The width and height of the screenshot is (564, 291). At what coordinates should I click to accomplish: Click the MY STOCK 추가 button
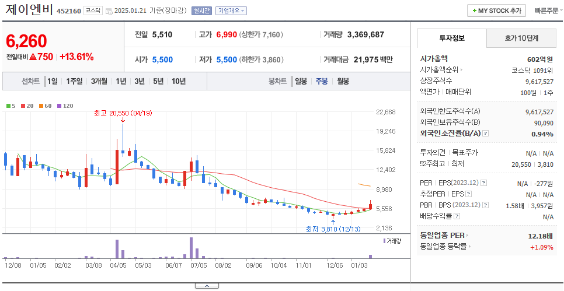tap(496, 10)
